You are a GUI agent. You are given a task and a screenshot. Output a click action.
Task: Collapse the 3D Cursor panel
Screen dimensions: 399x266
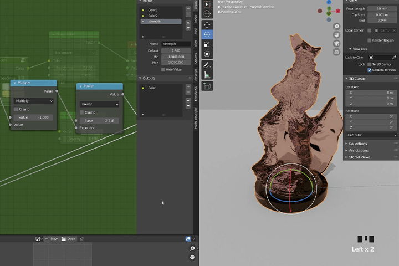[x=346, y=79]
